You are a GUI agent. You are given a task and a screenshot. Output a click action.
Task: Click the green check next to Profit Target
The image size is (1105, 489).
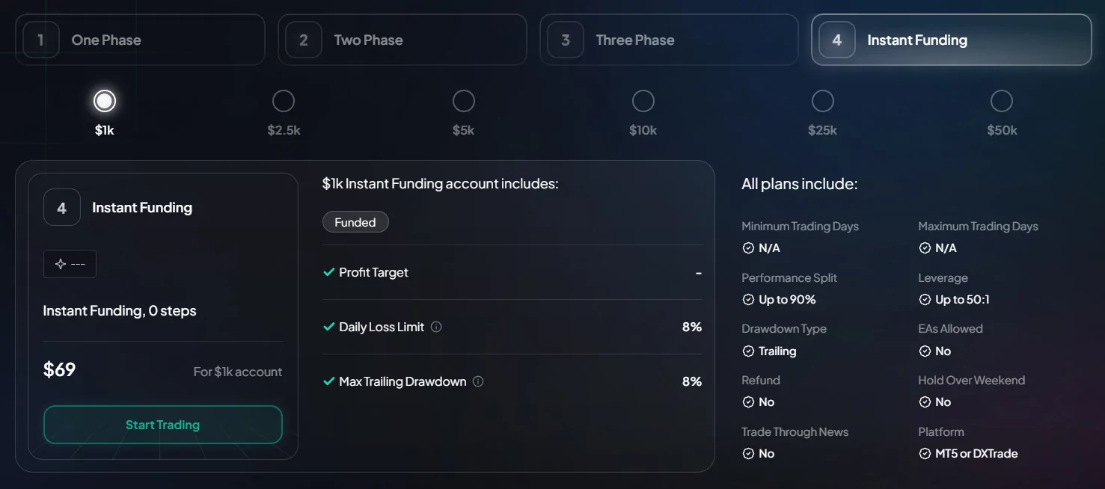coord(328,272)
